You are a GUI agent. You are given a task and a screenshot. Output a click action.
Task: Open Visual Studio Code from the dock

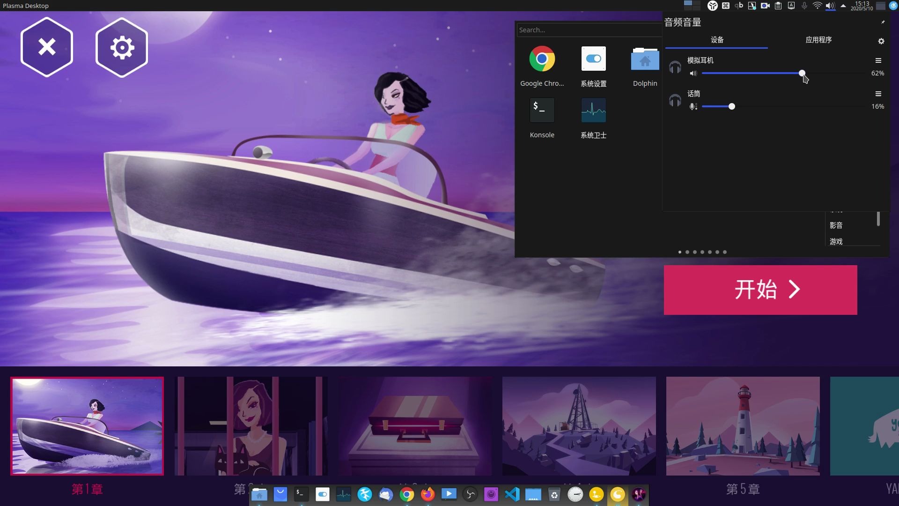coord(512,494)
